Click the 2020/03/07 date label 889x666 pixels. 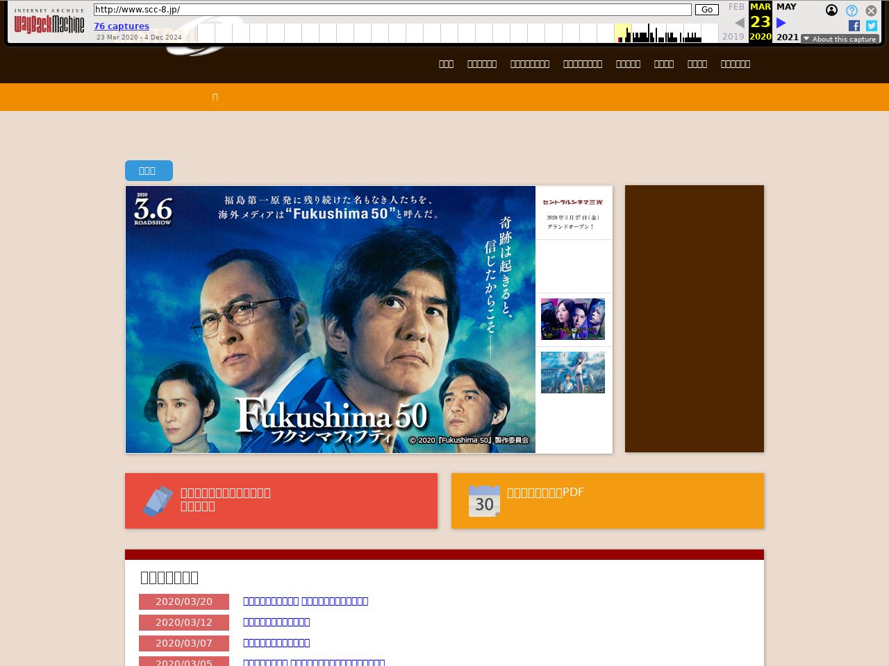click(x=184, y=643)
